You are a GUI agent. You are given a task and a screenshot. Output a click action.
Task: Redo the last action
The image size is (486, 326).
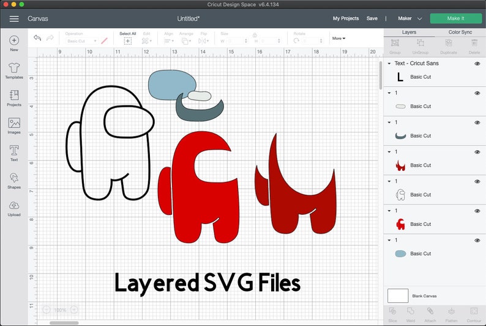[50, 38]
